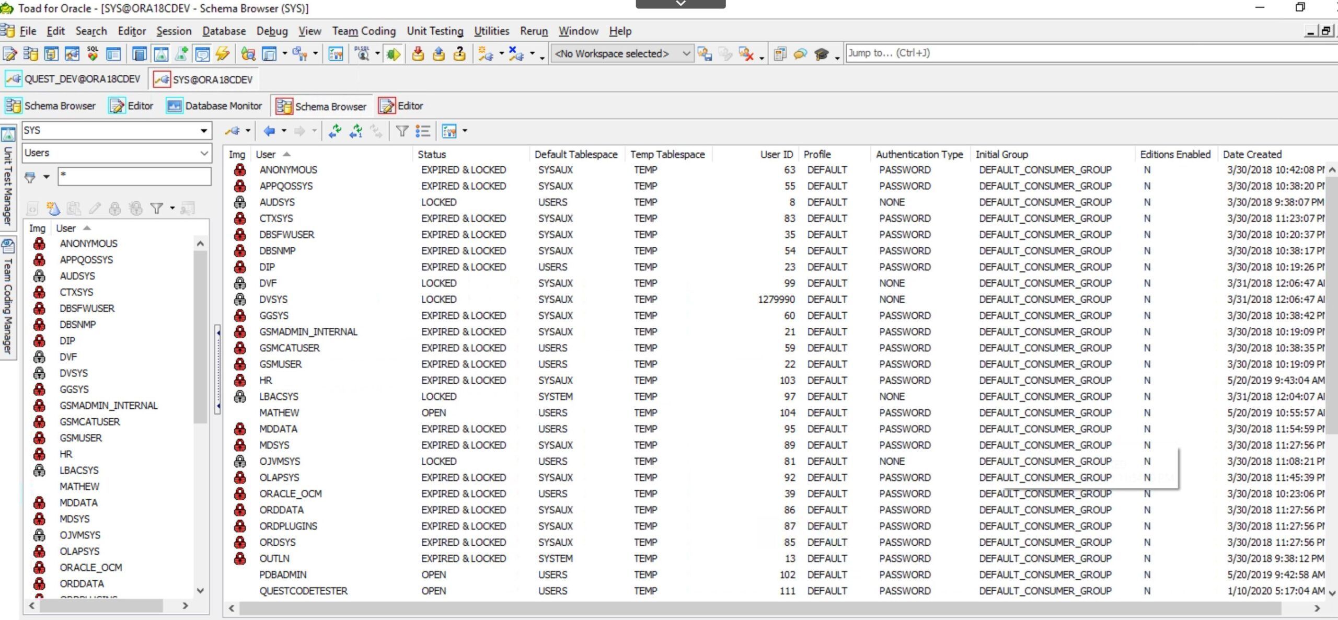This screenshot has width=1338, height=620.
Task: Open dropdown arrow next to back arrow
Action: click(x=284, y=131)
